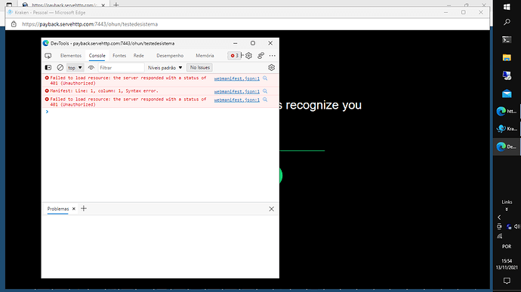Open Mail app from taskbar
Viewport: 521px width, 292px height.
point(507,94)
